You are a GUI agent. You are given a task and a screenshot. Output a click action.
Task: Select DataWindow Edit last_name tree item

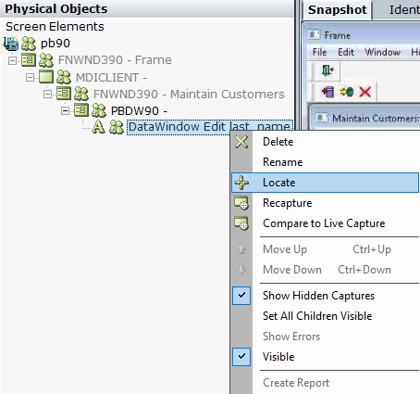209,127
